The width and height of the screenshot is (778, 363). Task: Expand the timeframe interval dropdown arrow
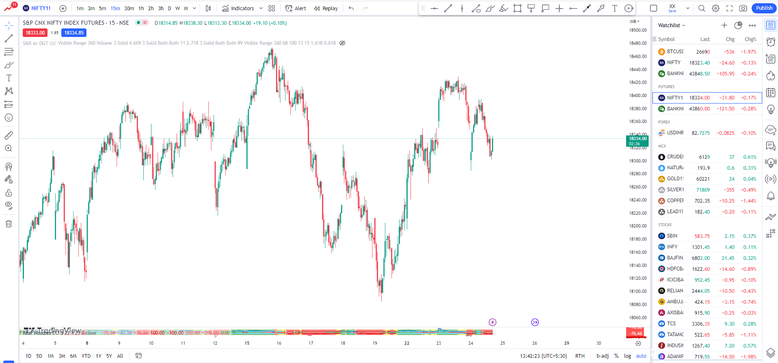[x=194, y=8]
